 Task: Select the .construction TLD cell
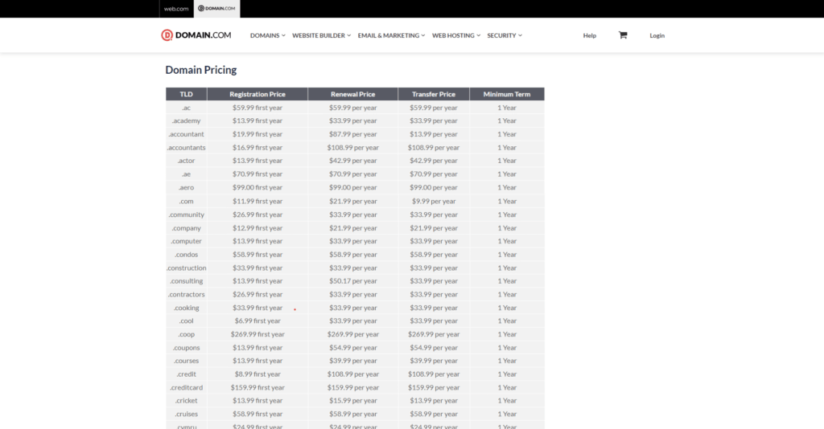click(187, 268)
